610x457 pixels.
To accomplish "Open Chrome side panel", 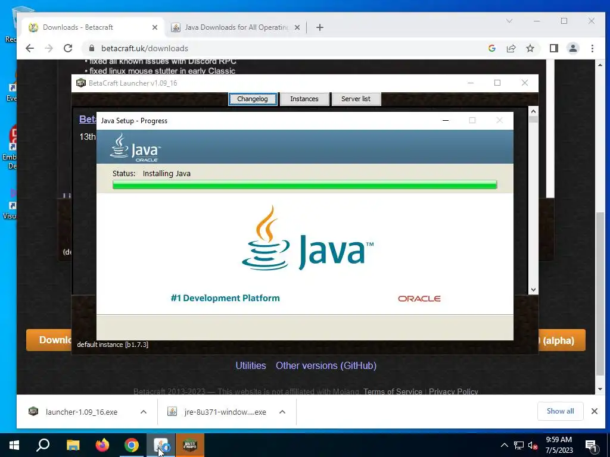I will (554, 48).
